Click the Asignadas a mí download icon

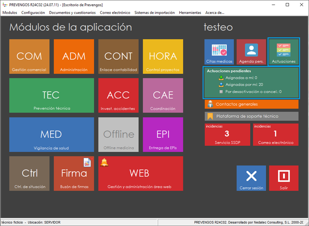(221, 78)
